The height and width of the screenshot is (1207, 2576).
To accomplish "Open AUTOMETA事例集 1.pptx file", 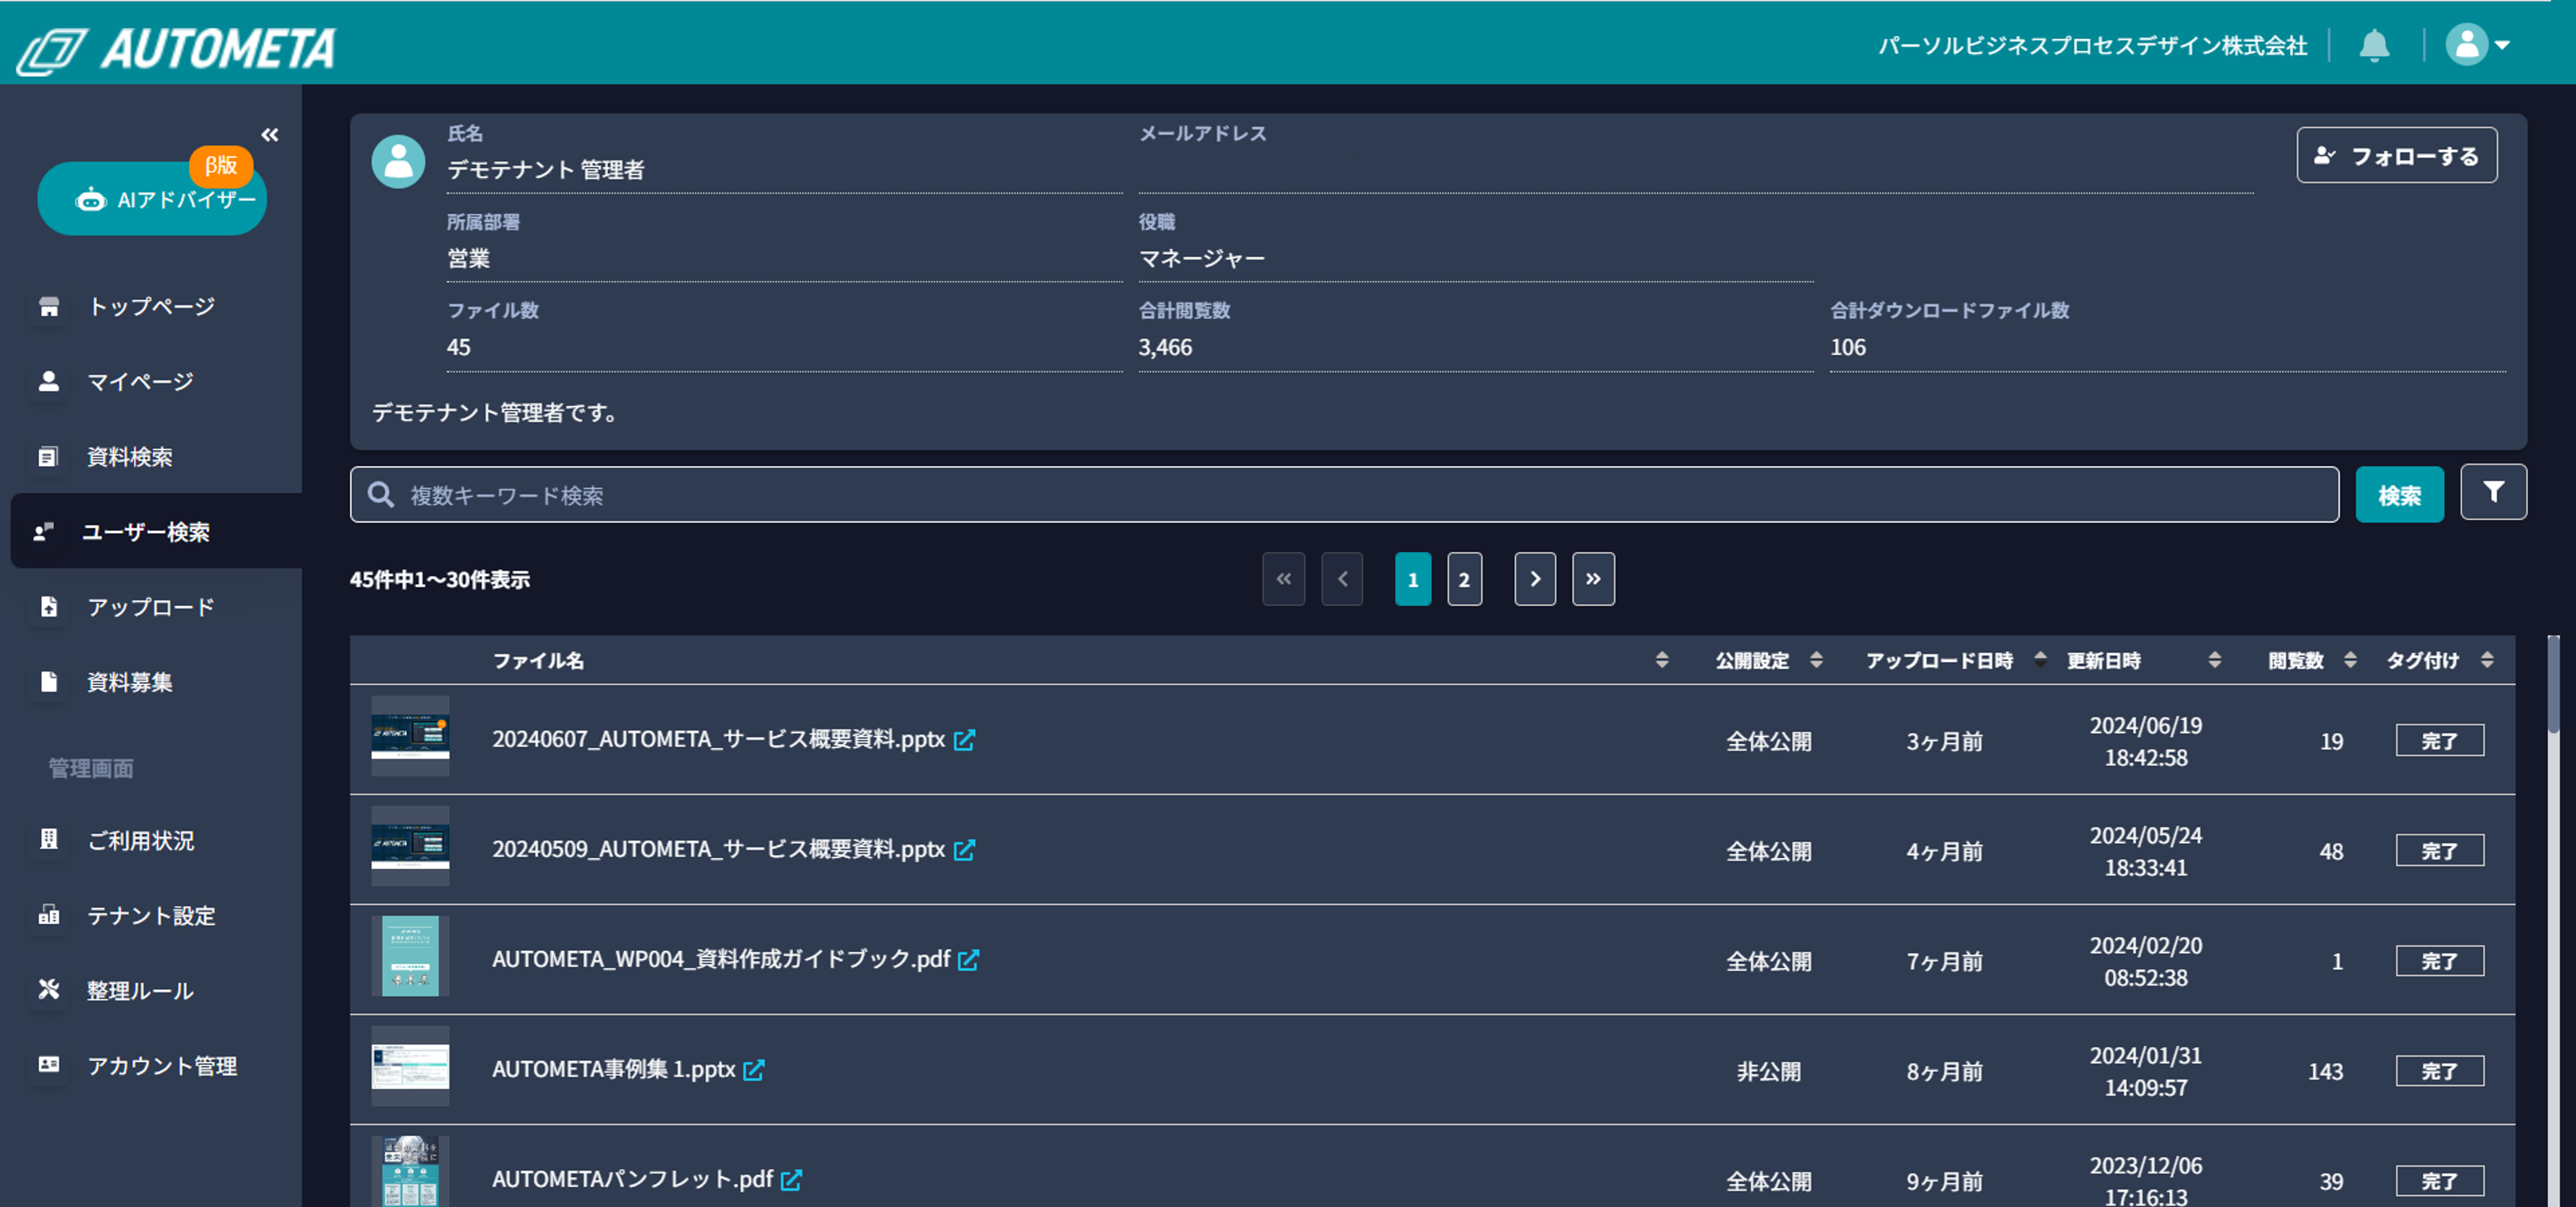I will pos(613,1069).
